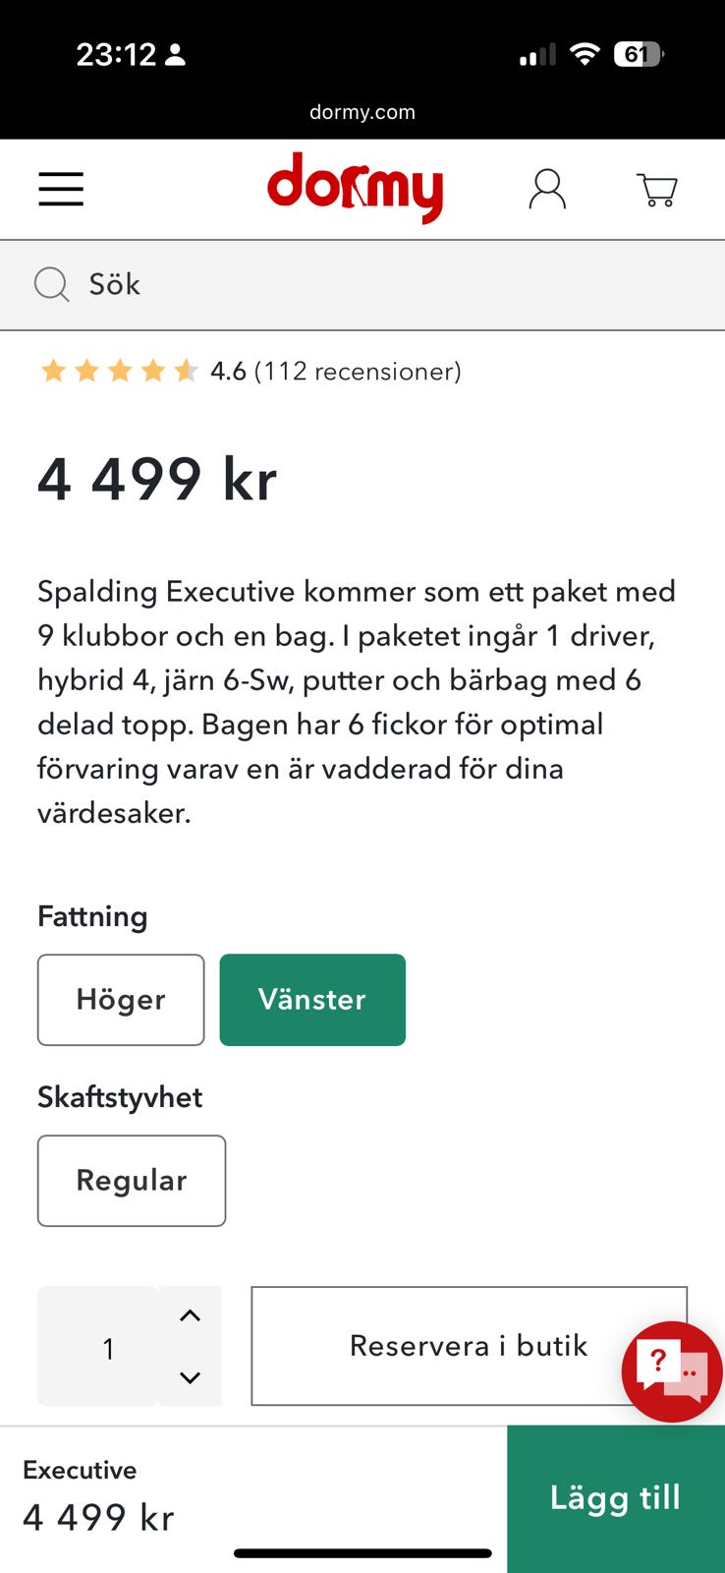Open the hamburger menu
The height and width of the screenshot is (1573, 725).
61,189
